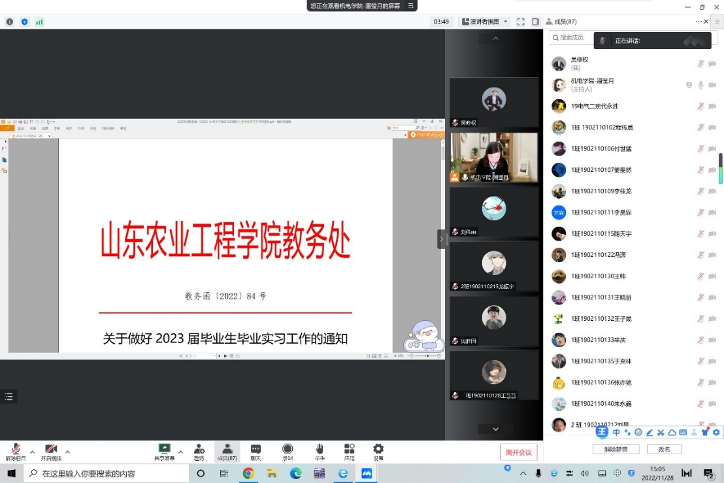Open the speaker view layout dropdown

point(485,22)
